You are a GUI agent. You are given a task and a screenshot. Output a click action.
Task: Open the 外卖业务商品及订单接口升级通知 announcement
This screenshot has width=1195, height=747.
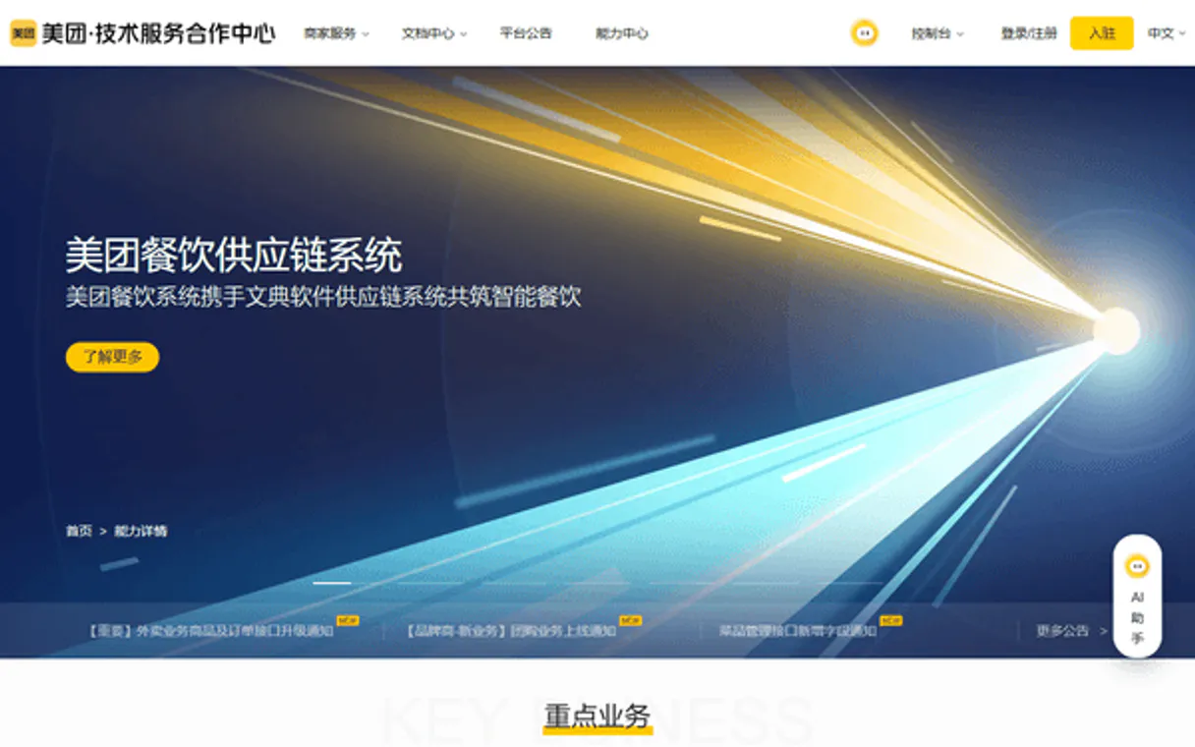[211, 631]
